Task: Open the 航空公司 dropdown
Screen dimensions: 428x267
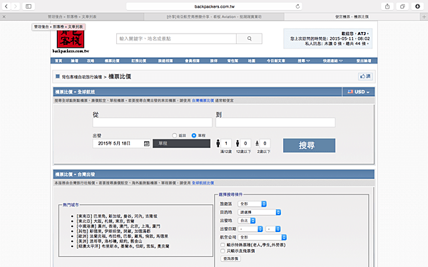Action: pyautogui.click(x=262, y=237)
